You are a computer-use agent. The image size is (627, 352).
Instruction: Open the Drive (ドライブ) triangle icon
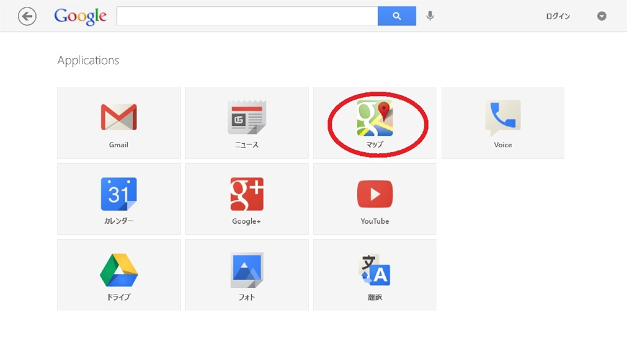click(119, 270)
